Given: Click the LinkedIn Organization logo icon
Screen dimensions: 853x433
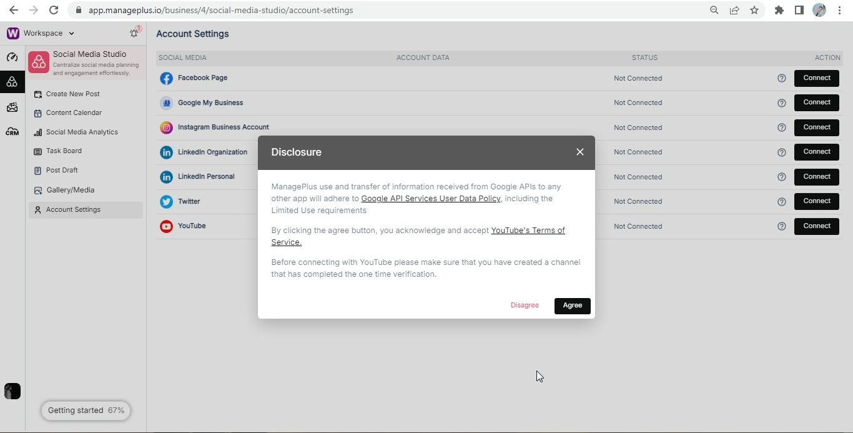Looking at the screenshot, I should click(x=166, y=152).
